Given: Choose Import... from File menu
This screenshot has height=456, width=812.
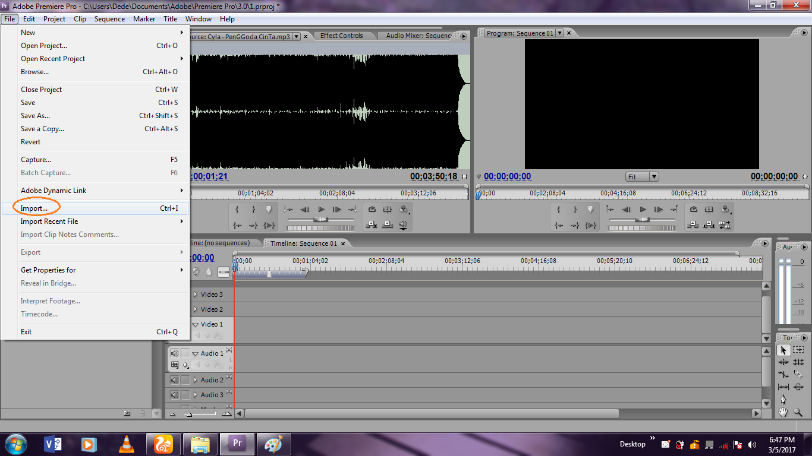Looking at the screenshot, I should pos(95,208).
